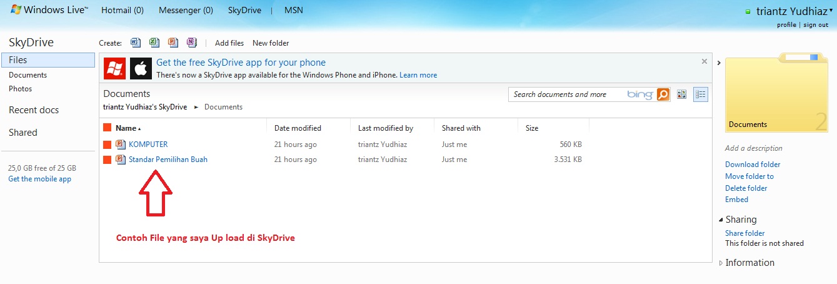Sort by Date modified column
Screen dimensions: 837x284
[298, 128]
